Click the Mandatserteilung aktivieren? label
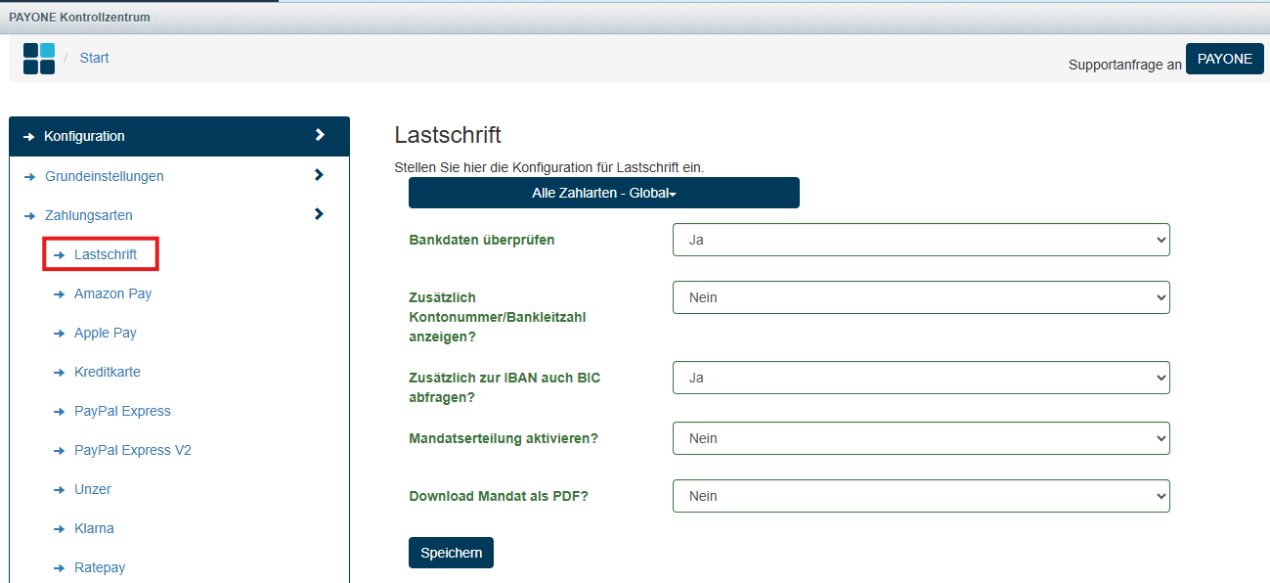1270x583 pixels. tap(504, 438)
